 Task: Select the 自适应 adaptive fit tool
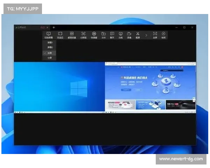[60, 35]
